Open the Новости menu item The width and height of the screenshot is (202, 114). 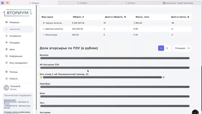tap(18, 79)
